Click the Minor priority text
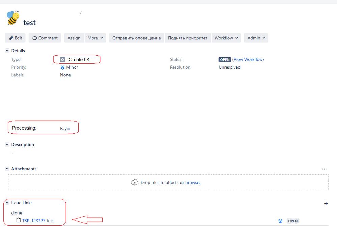The image size is (337, 229). (x=72, y=67)
